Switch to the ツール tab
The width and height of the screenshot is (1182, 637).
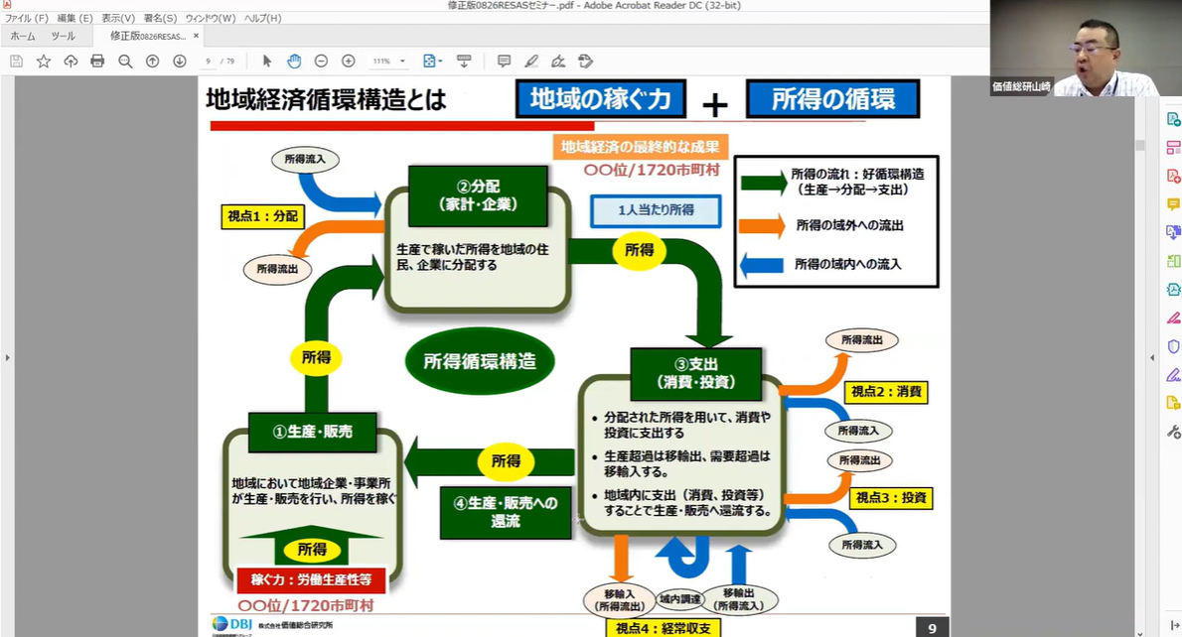tap(64, 36)
